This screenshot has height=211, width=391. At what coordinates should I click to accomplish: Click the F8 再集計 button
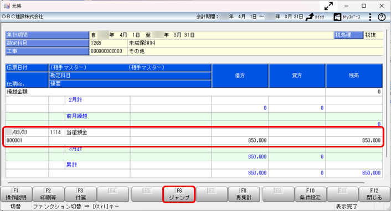(244, 194)
